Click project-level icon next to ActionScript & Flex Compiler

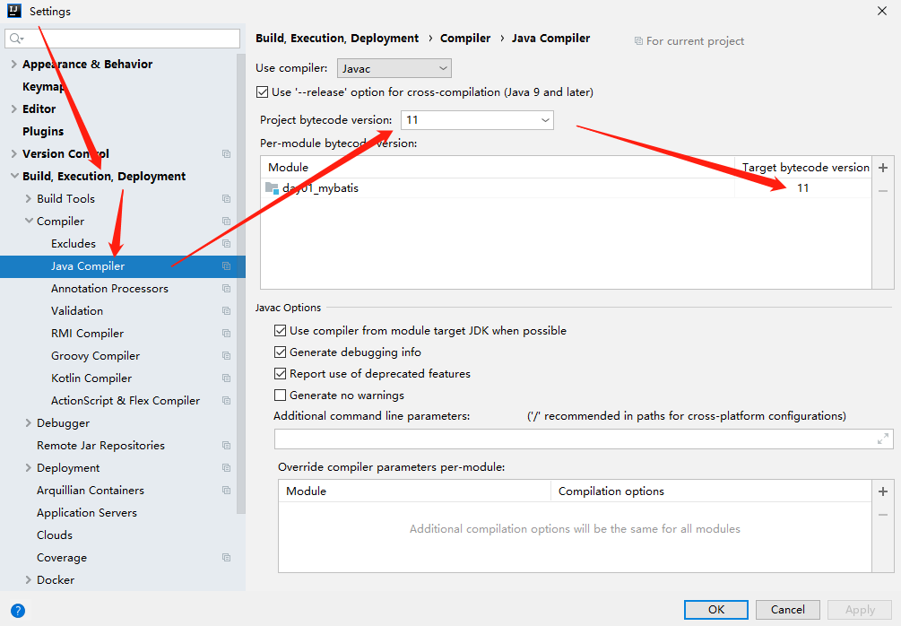tap(227, 401)
